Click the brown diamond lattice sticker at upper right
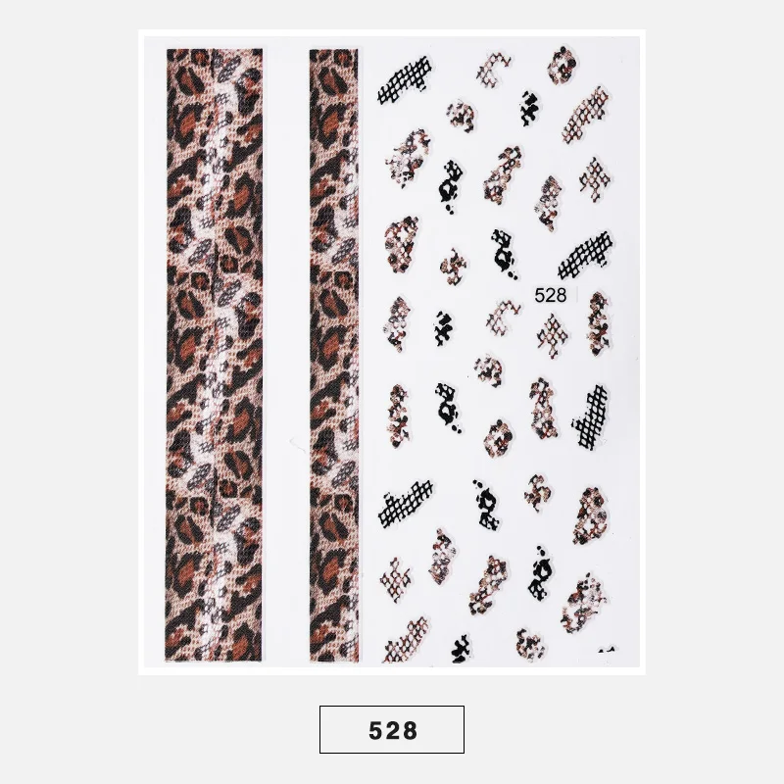Screen dimensions: 784x784 pos(595,179)
